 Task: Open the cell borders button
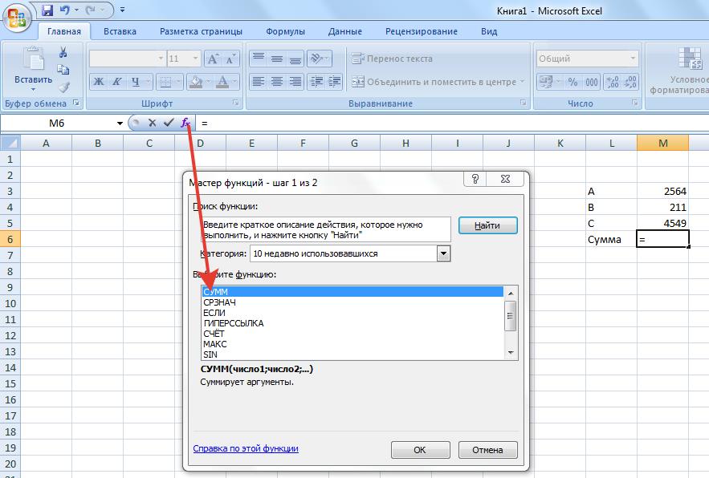[165, 82]
